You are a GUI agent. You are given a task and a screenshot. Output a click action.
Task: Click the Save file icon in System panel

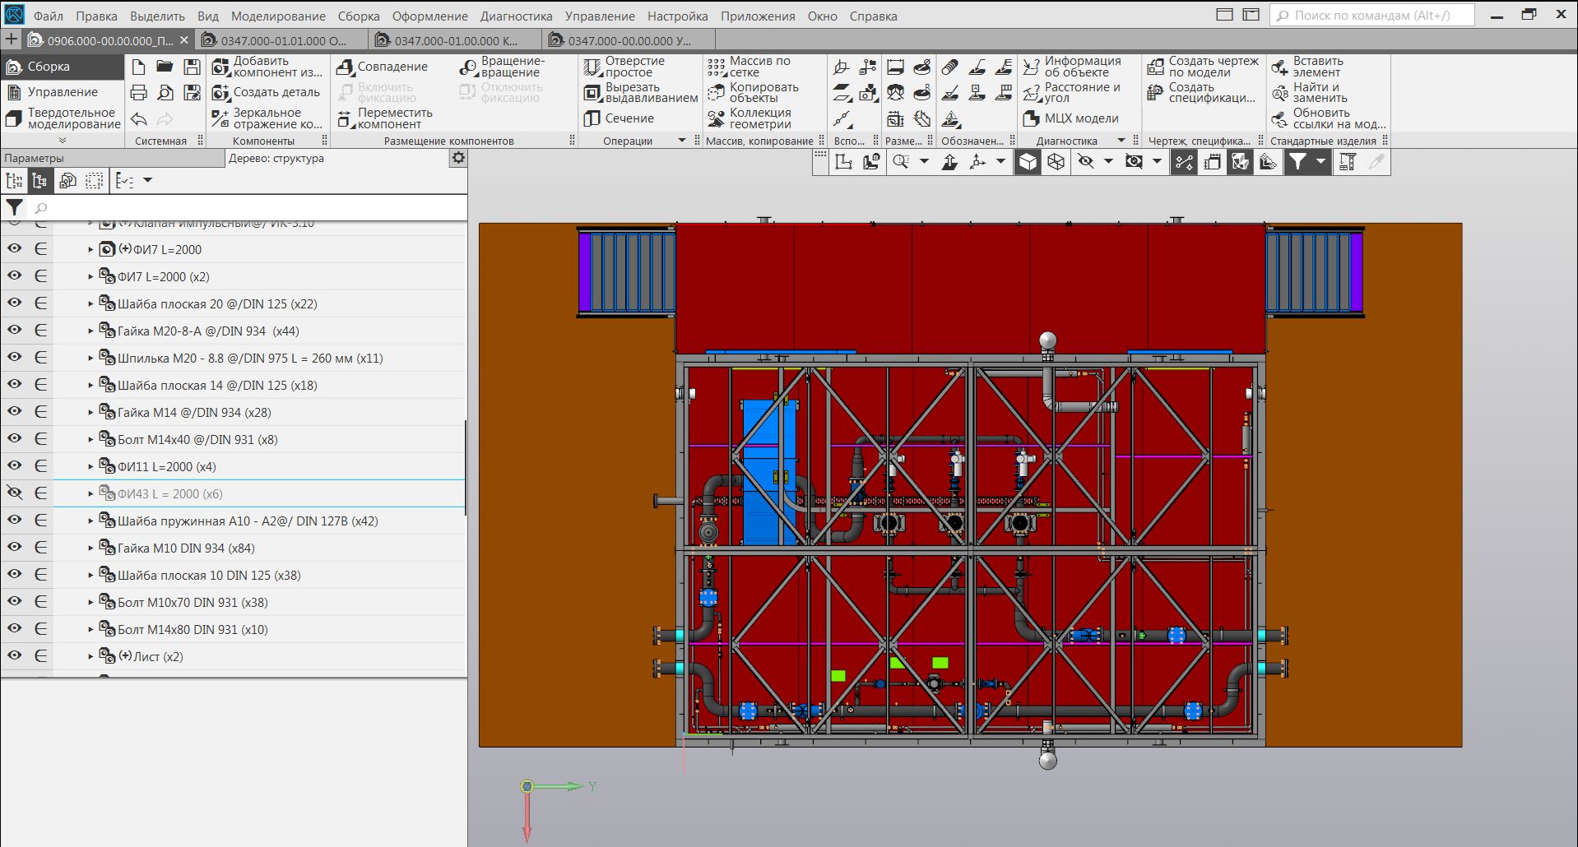[x=192, y=67]
